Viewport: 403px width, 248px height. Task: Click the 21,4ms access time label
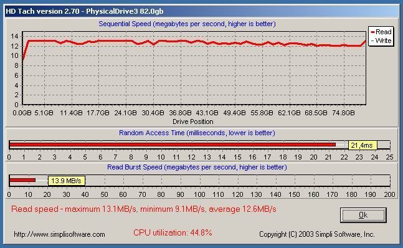(363, 145)
